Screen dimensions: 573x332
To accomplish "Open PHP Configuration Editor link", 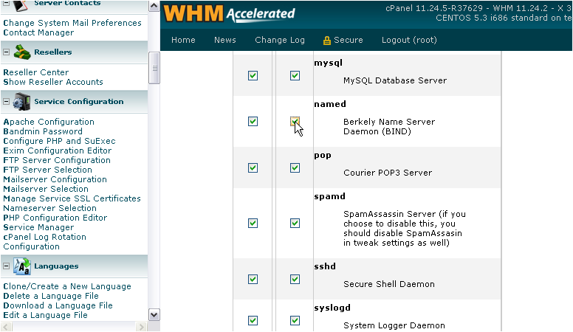I will click(x=55, y=218).
